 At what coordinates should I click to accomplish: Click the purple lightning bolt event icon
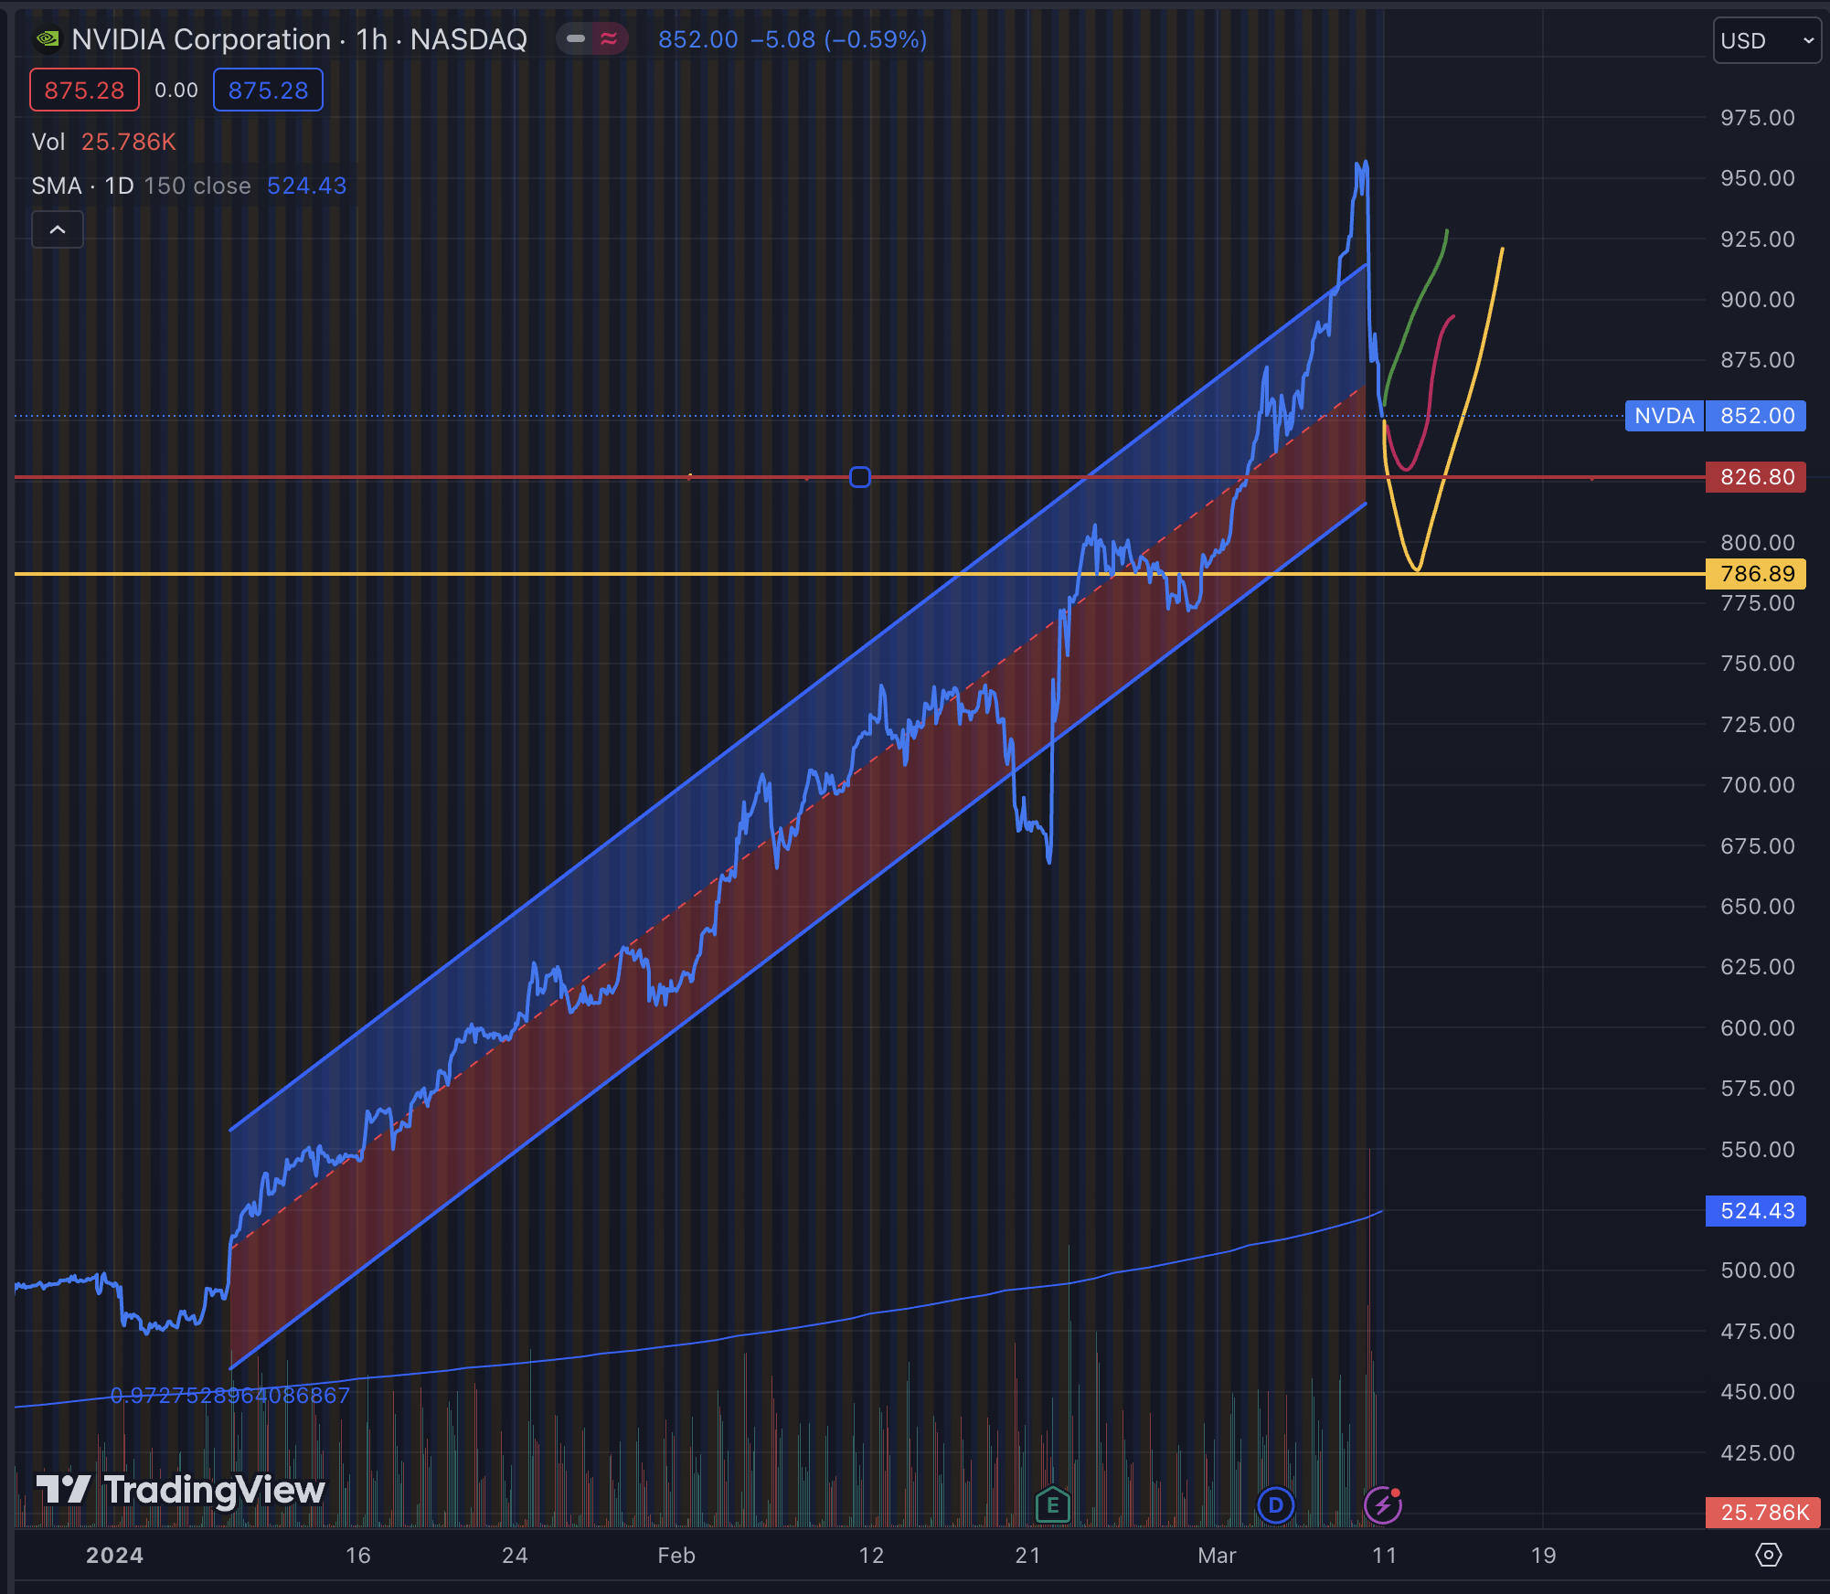pyautogui.click(x=1382, y=1504)
